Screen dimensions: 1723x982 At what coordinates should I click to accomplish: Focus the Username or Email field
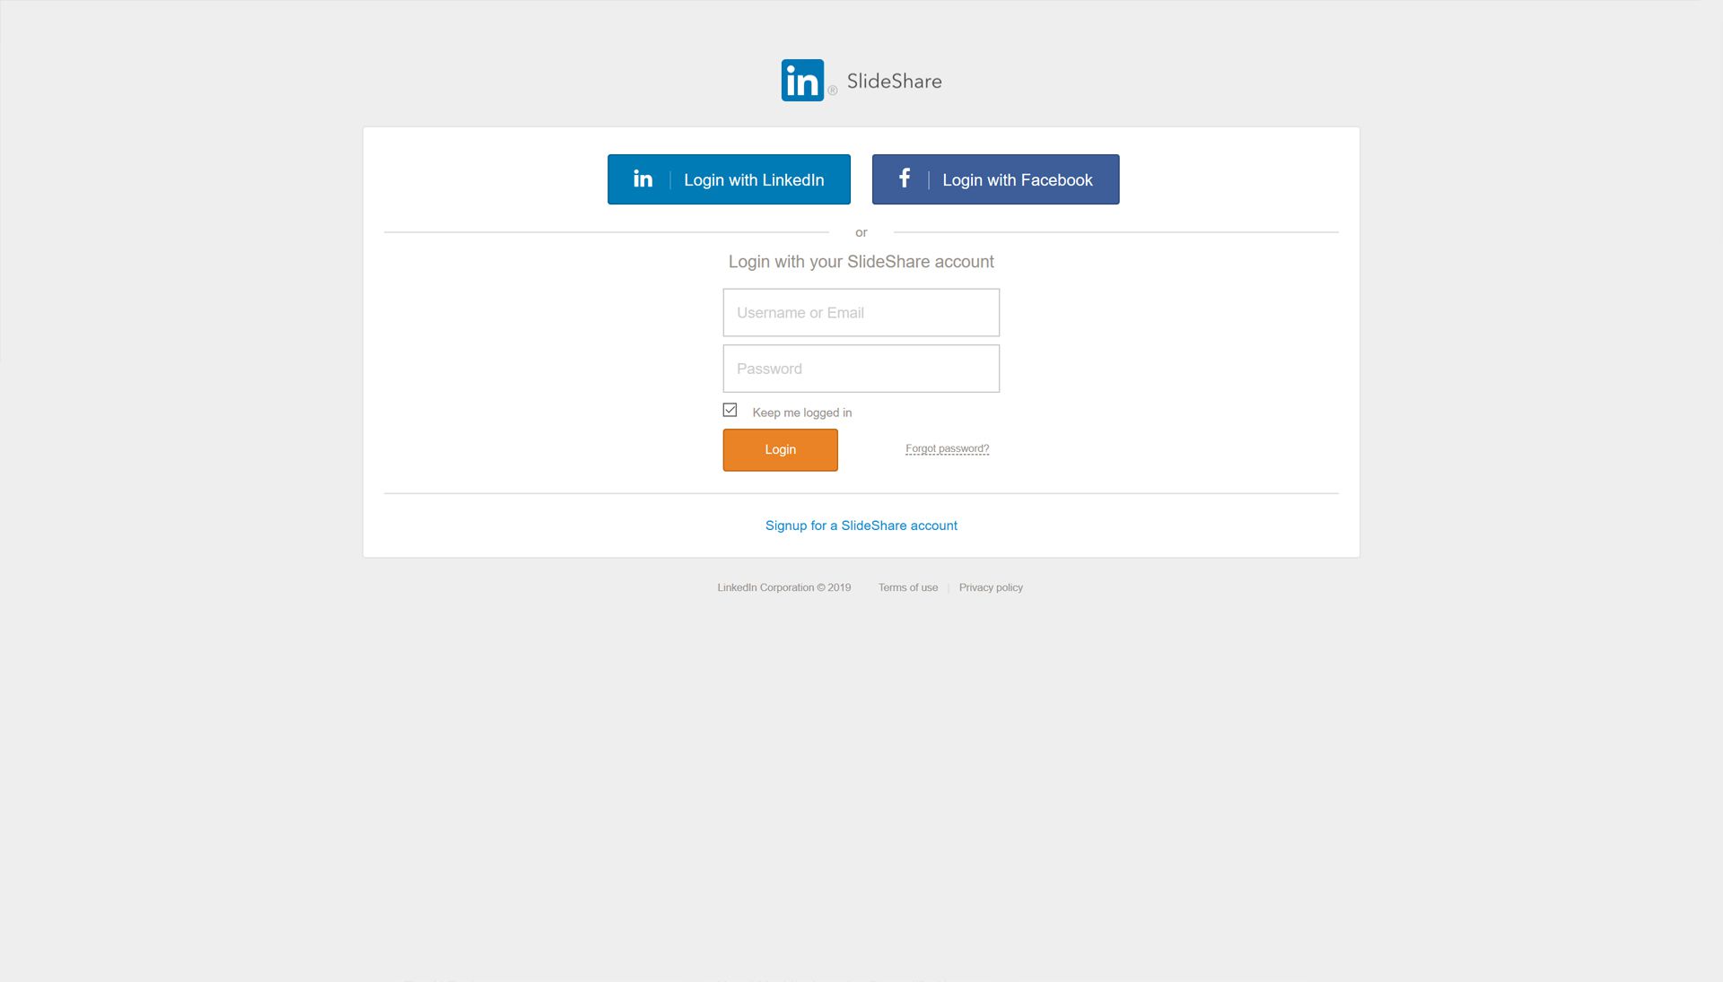click(x=861, y=312)
